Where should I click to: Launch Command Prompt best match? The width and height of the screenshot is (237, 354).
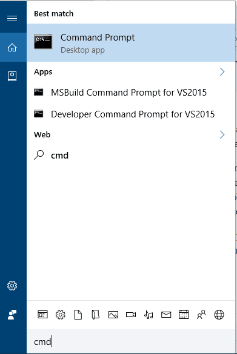click(x=131, y=43)
